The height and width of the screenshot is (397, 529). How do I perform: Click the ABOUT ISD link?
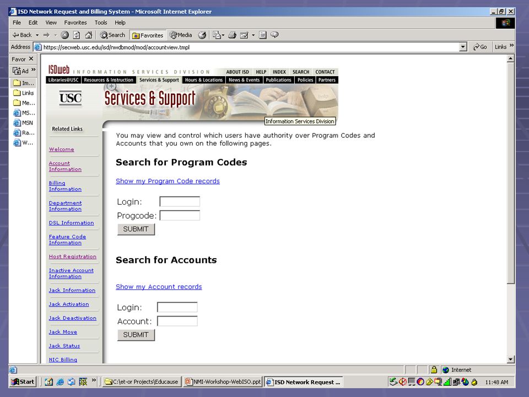[x=237, y=72]
